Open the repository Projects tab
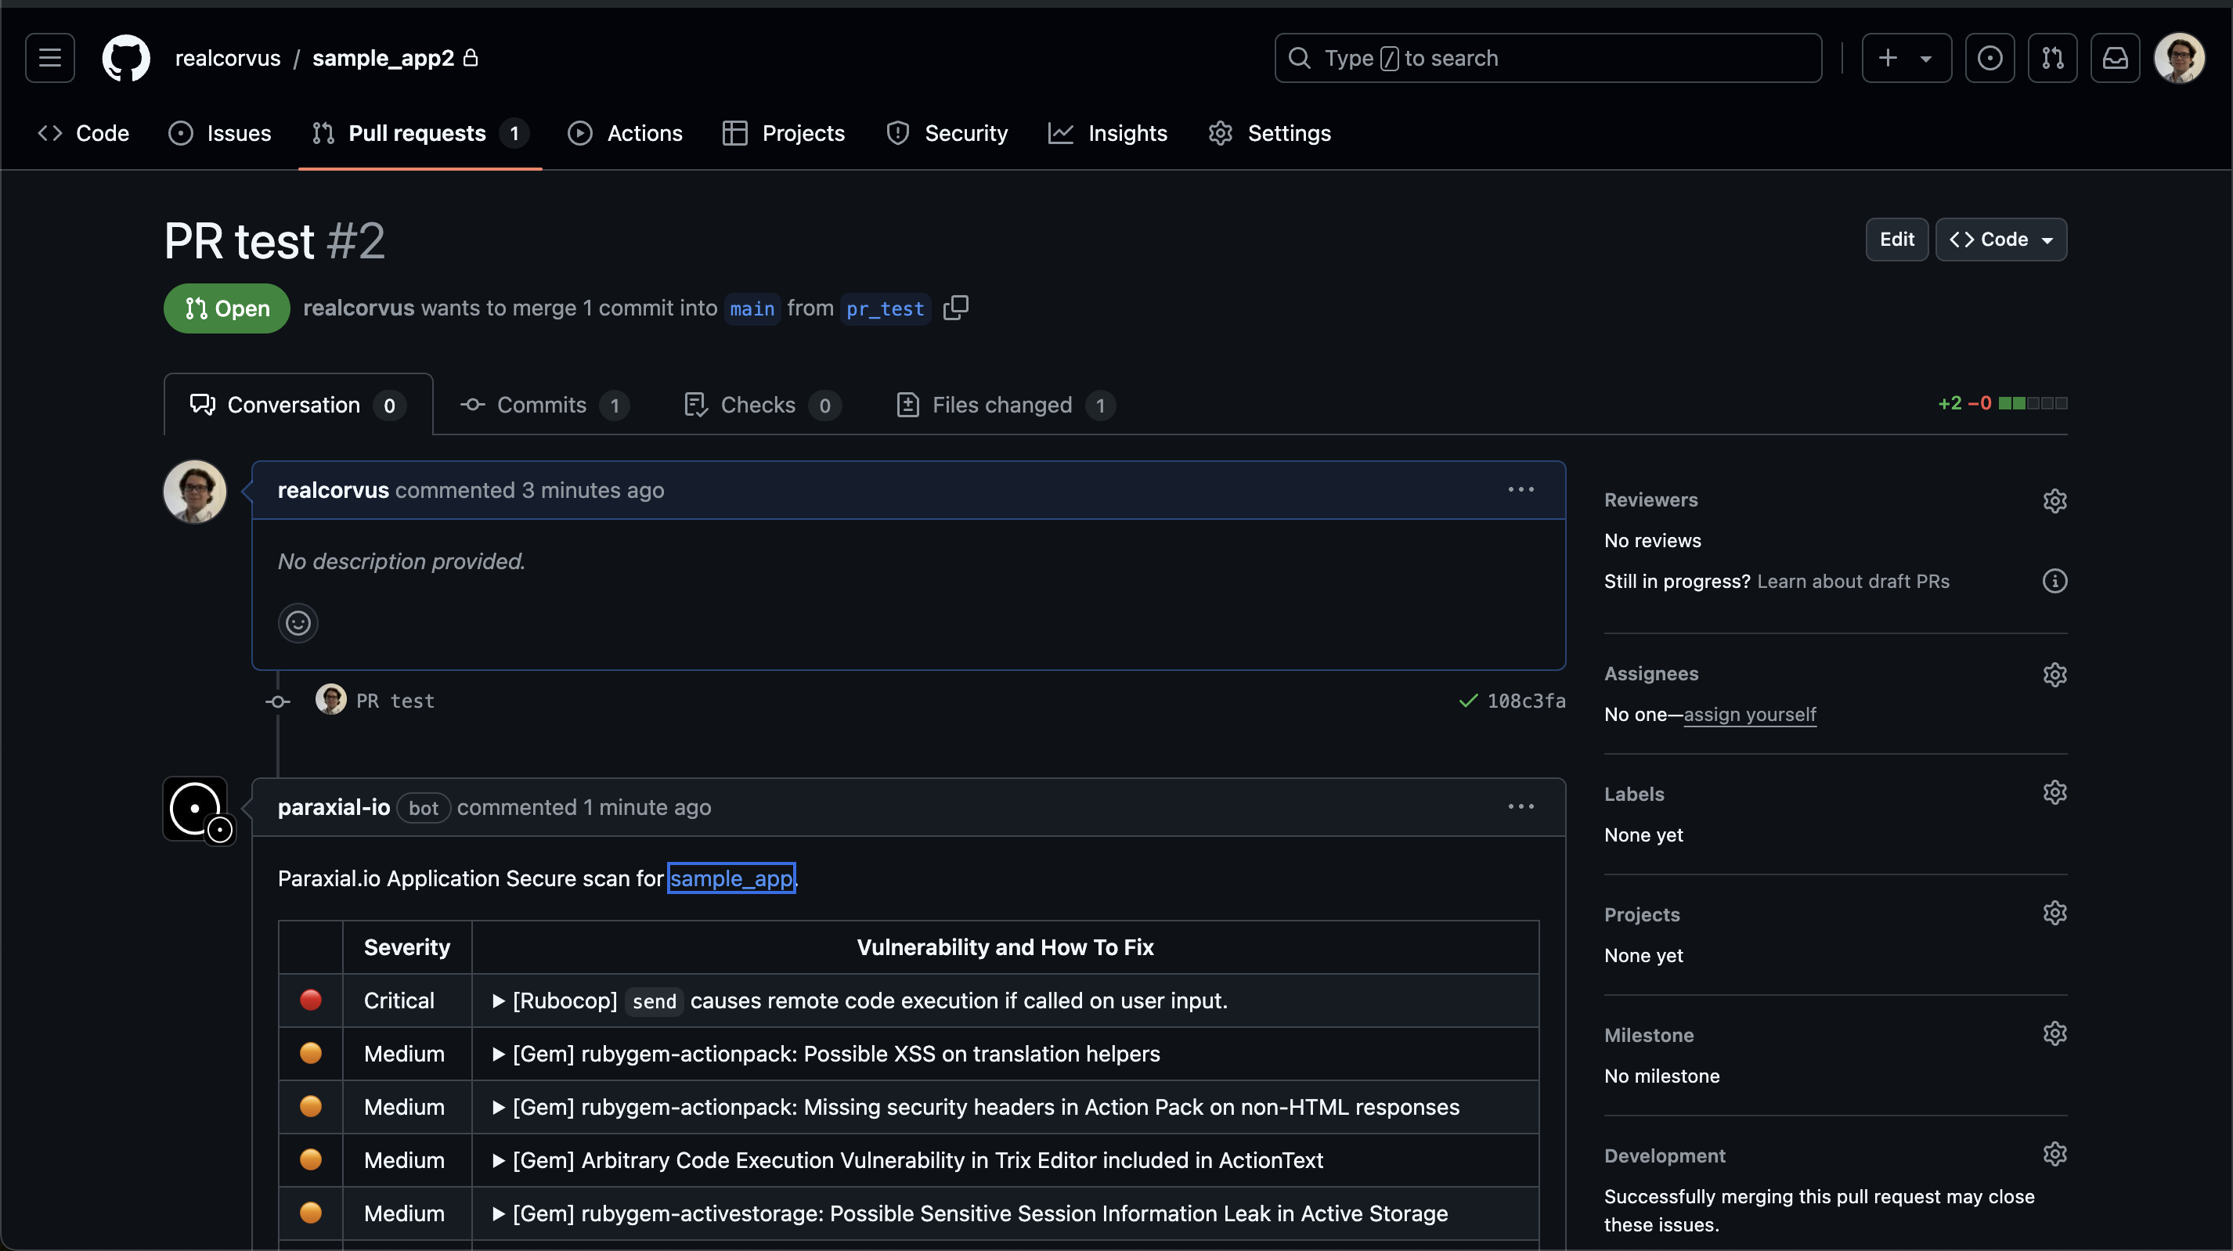 pos(784,134)
